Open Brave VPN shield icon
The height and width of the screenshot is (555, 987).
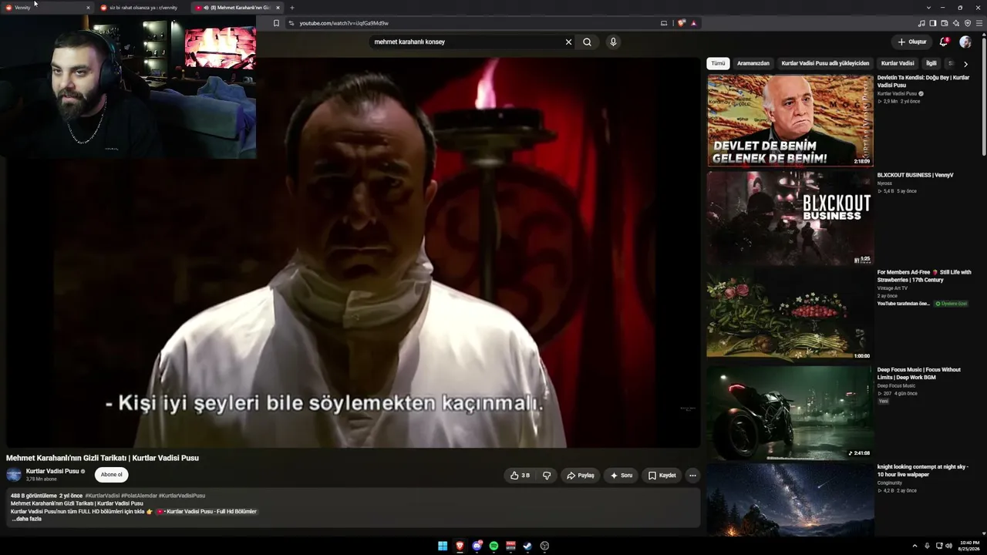[x=968, y=23]
